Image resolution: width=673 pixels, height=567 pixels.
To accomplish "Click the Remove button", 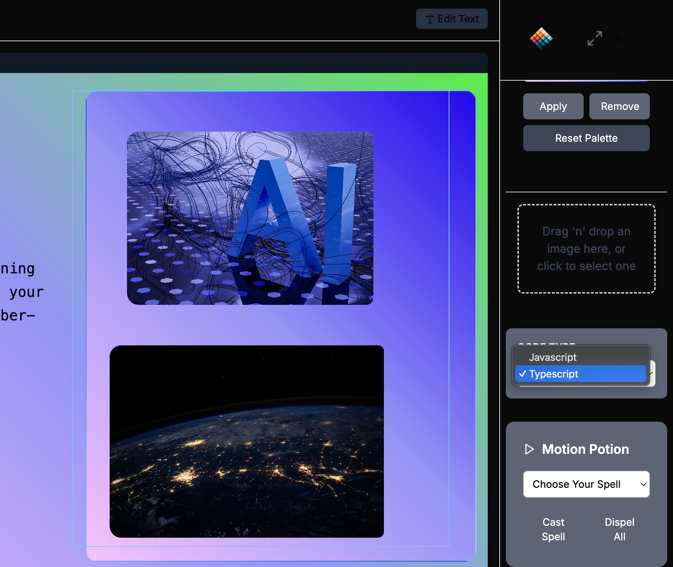I will click(620, 106).
